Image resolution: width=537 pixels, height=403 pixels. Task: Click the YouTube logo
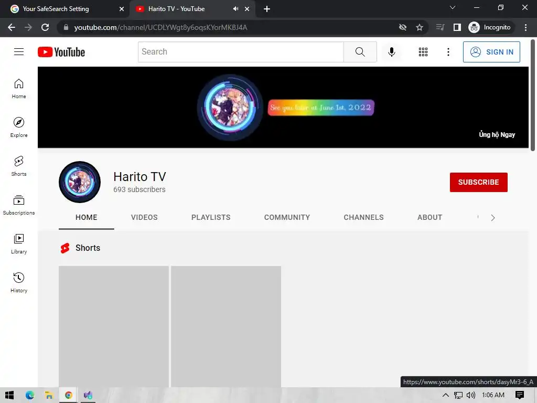(61, 52)
